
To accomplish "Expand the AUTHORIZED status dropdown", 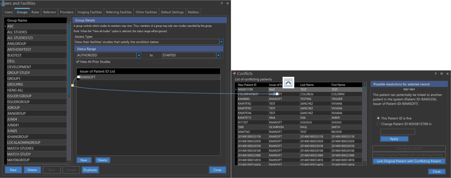I will point(139,55).
